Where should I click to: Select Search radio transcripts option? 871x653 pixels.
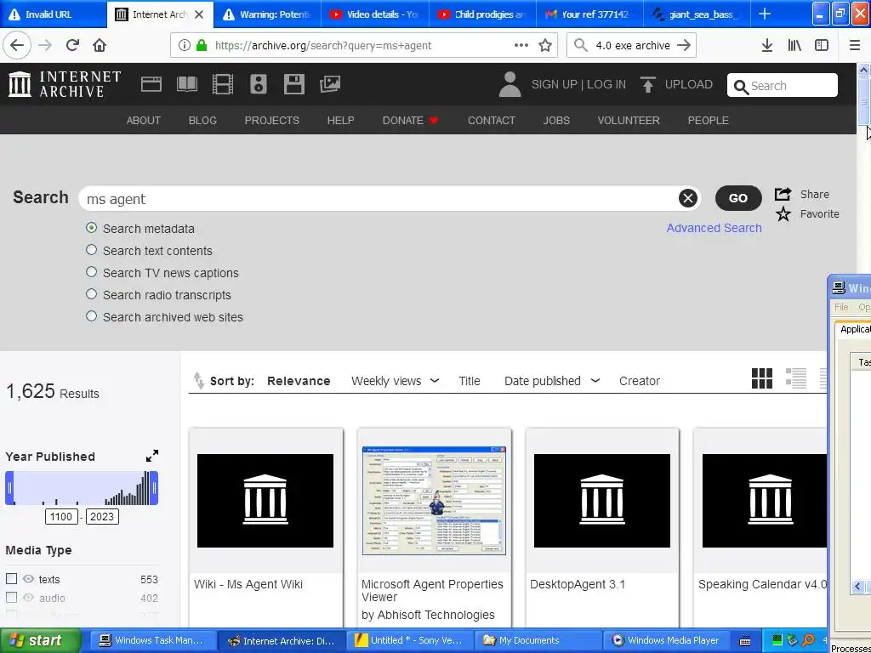[x=92, y=294]
